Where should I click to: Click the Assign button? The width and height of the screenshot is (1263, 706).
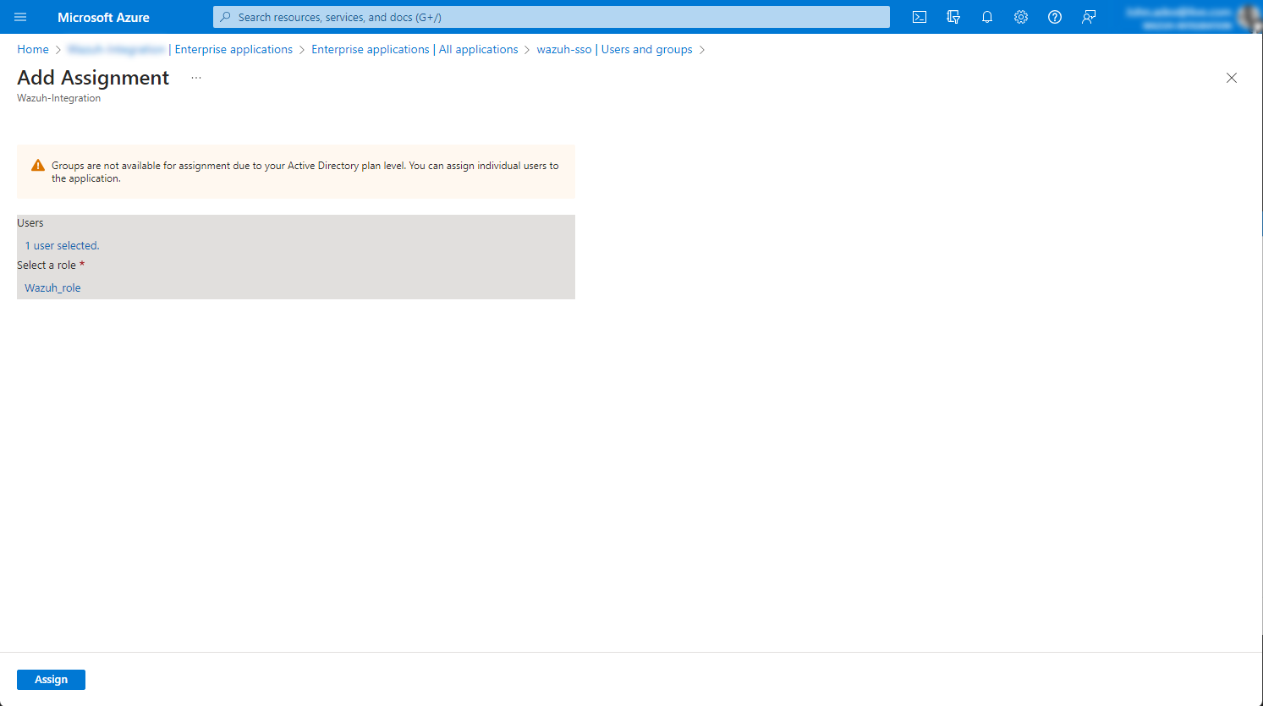coord(51,680)
